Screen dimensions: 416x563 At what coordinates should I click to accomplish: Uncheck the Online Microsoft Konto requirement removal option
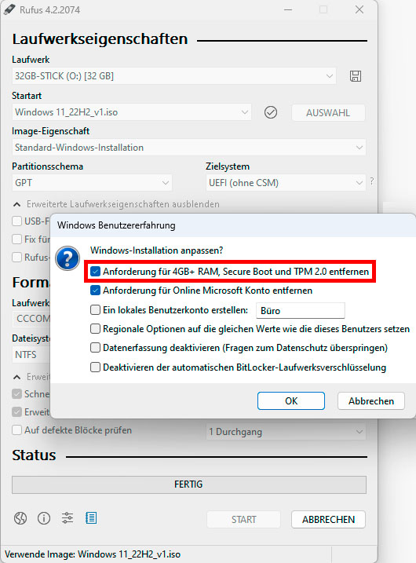95,290
